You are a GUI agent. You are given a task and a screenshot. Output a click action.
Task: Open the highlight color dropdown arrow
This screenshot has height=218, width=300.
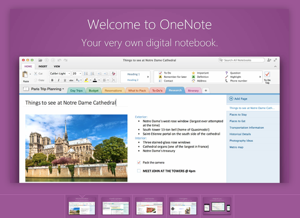tap(91, 80)
